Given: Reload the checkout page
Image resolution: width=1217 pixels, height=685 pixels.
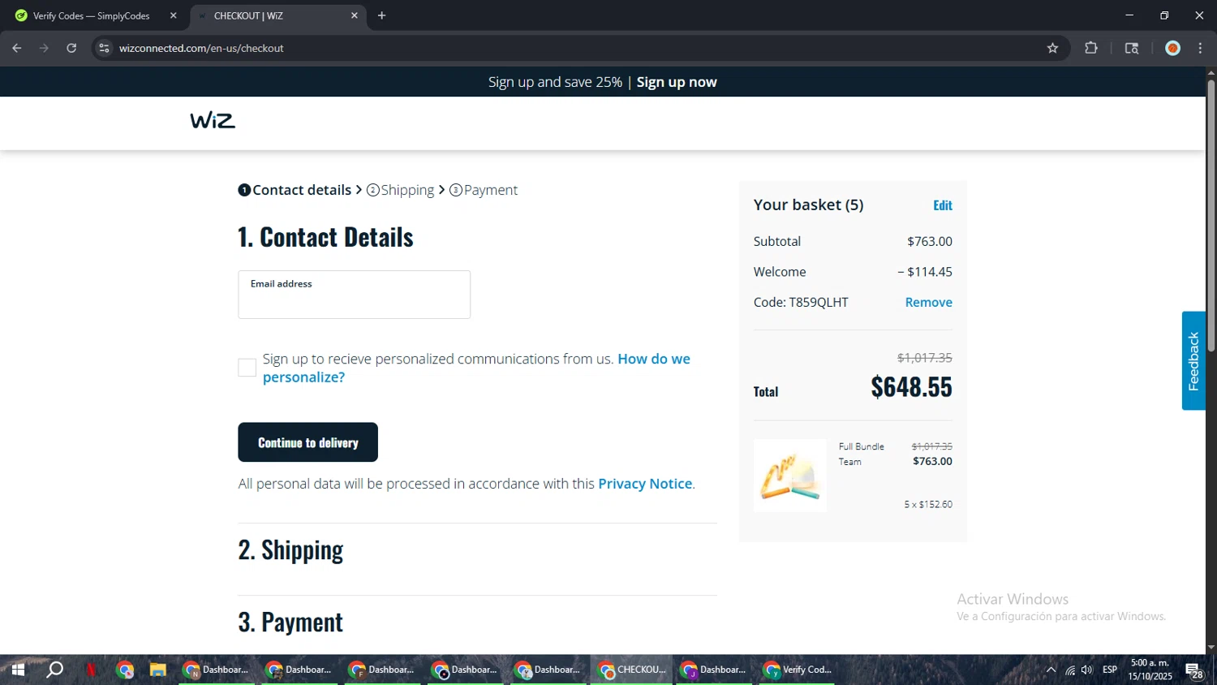Looking at the screenshot, I should (x=71, y=48).
